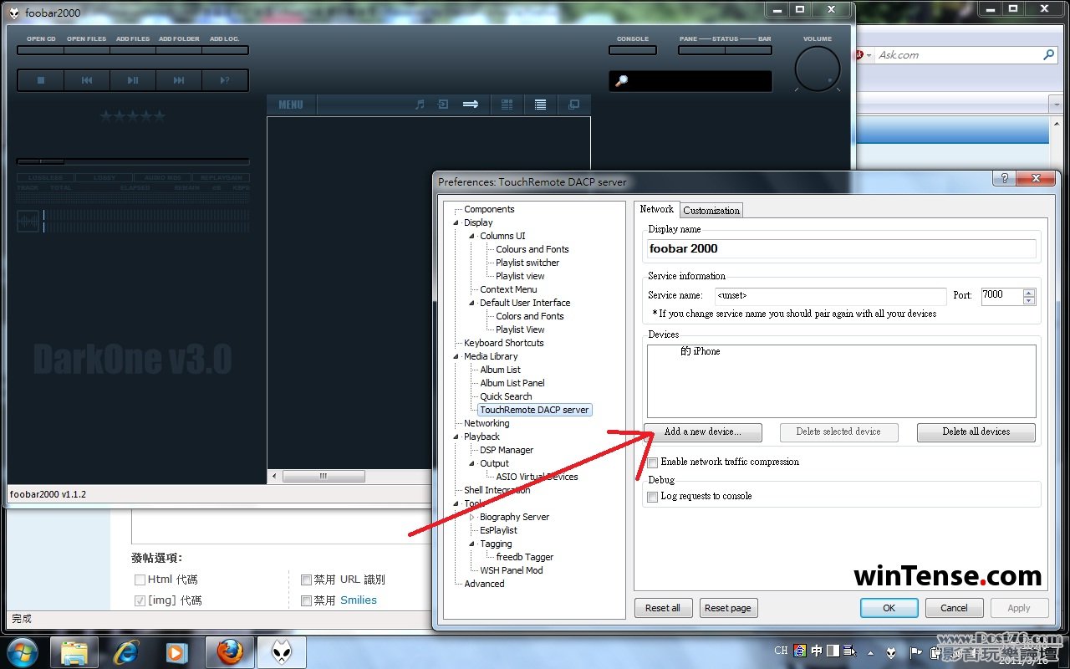The height and width of the screenshot is (669, 1070).
Task: Expand the Biography Server tree node
Action: pos(472,518)
